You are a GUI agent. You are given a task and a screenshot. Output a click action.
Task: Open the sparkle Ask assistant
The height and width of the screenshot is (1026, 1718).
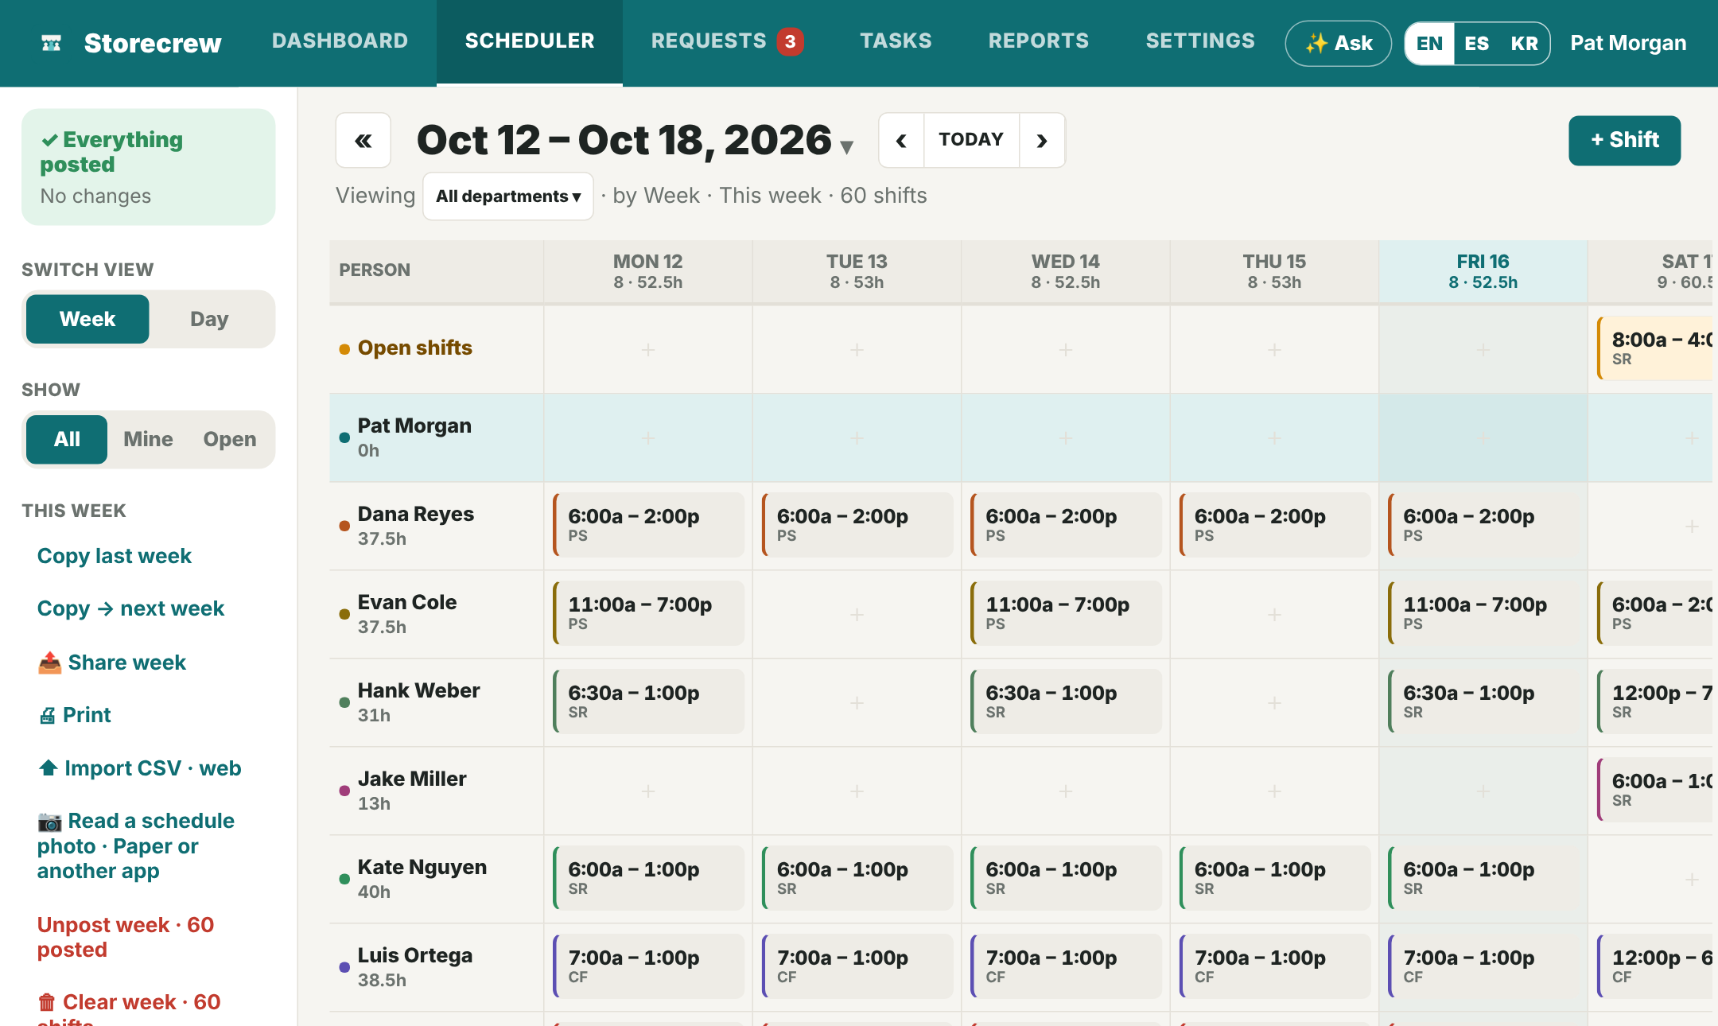point(1339,43)
